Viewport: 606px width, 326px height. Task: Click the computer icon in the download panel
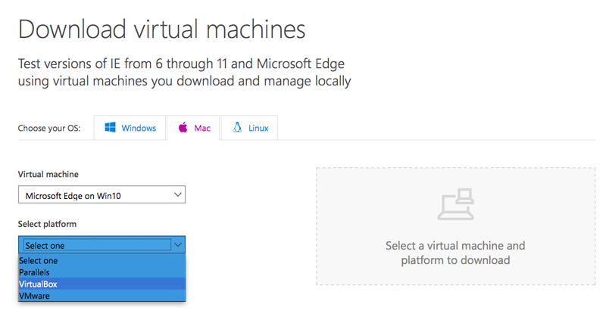(x=454, y=205)
